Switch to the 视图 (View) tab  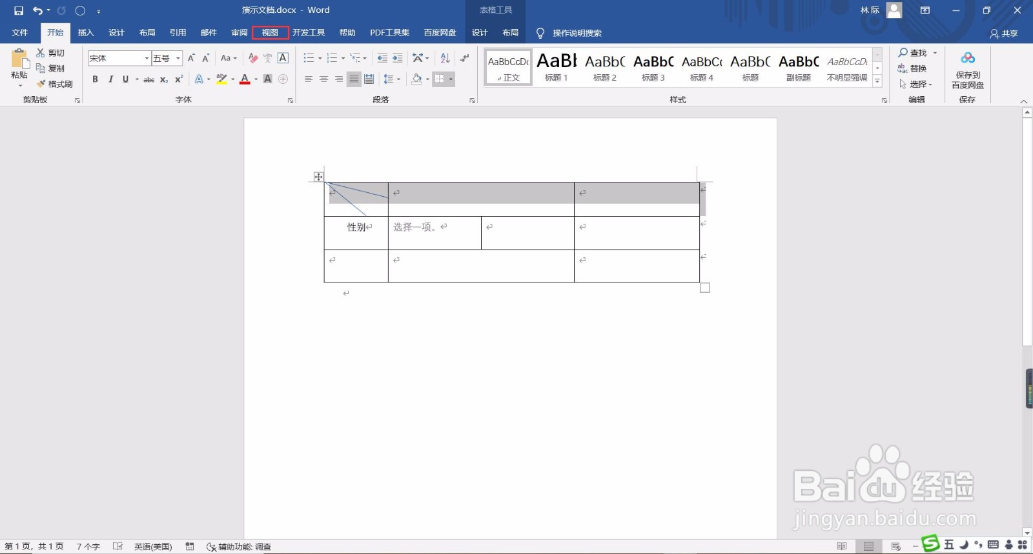click(x=270, y=33)
